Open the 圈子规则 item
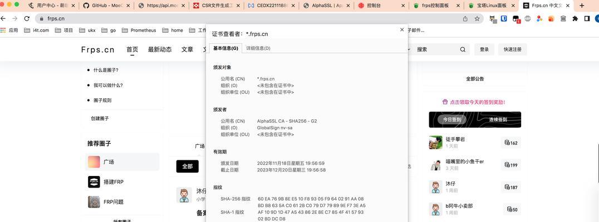This screenshot has height=222, width=599. click(x=102, y=100)
